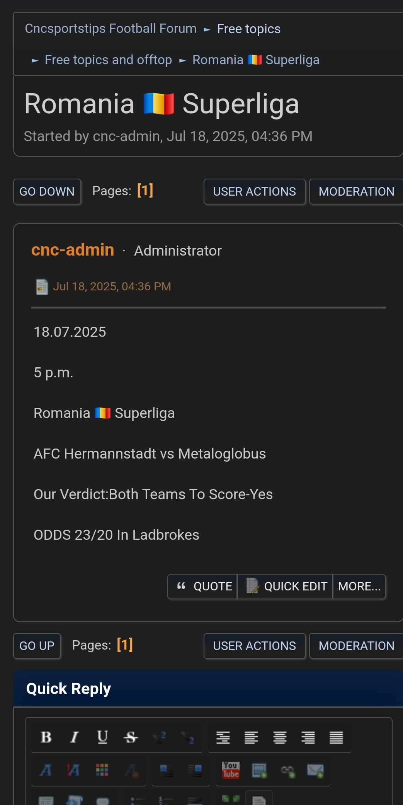Viewport: 403px width, 805px height.
Task: Toggle superscript formatting
Action: pos(159,737)
